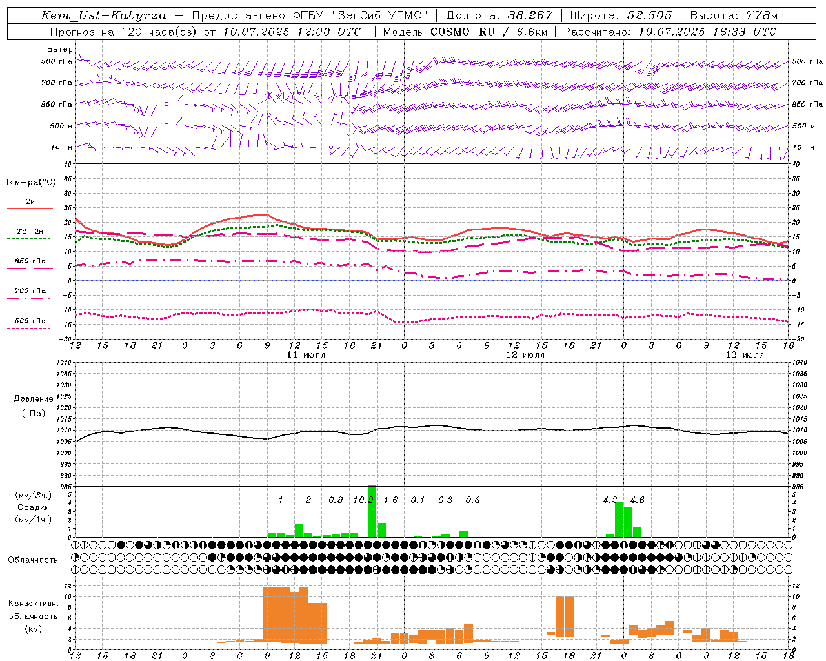Click the 4.2 precipitation total
This screenshot has width=826, height=661.
pyautogui.click(x=610, y=500)
